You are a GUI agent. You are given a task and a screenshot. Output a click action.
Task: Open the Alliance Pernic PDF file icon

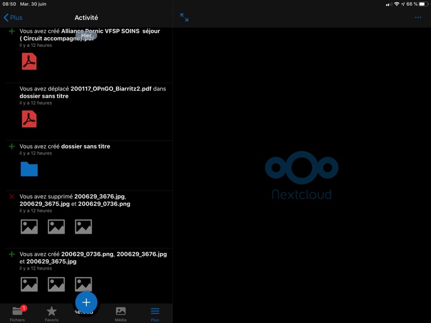tap(29, 61)
